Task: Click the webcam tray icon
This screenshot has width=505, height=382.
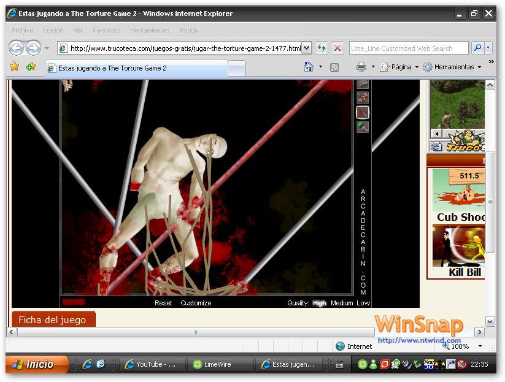Action: pos(407,364)
